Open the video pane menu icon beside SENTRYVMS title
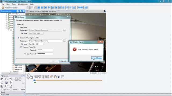This screenshot has width=172, height=96. 27,11
